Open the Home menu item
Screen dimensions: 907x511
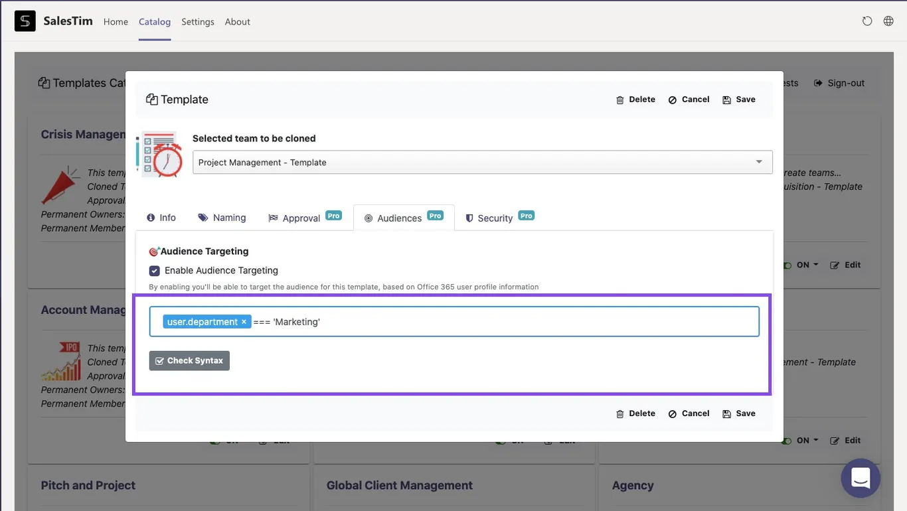click(116, 22)
